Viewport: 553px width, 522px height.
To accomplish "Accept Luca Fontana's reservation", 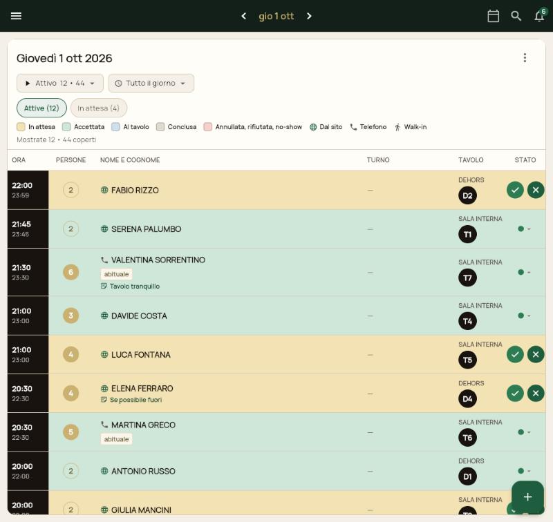I will click(515, 354).
